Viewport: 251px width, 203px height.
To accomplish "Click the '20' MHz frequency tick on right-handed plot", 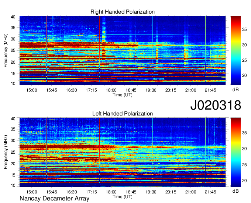I will (x=13, y=62).
